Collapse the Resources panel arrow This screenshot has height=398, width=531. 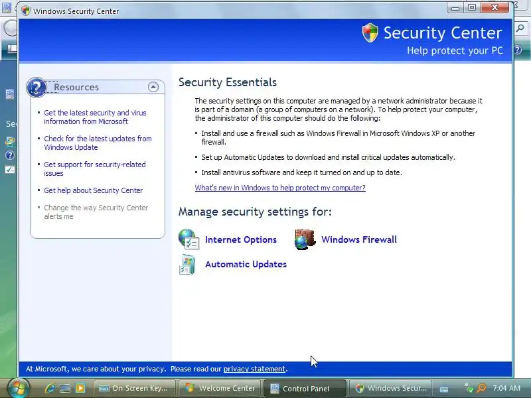click(153, 87)
